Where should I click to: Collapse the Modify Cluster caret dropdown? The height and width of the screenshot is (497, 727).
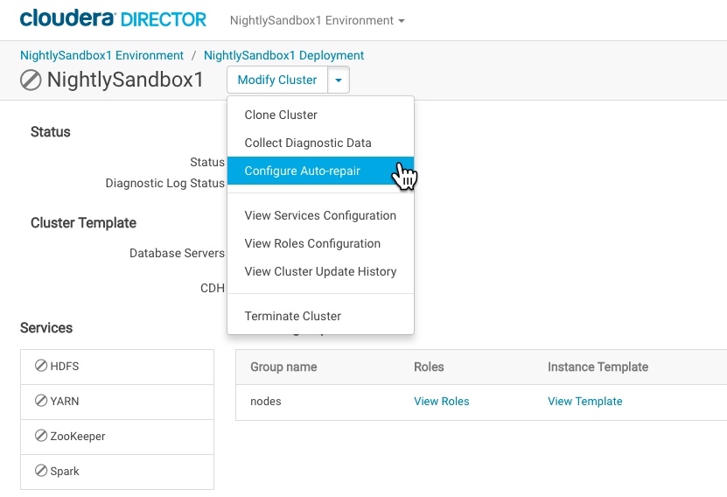pos(339,80)
